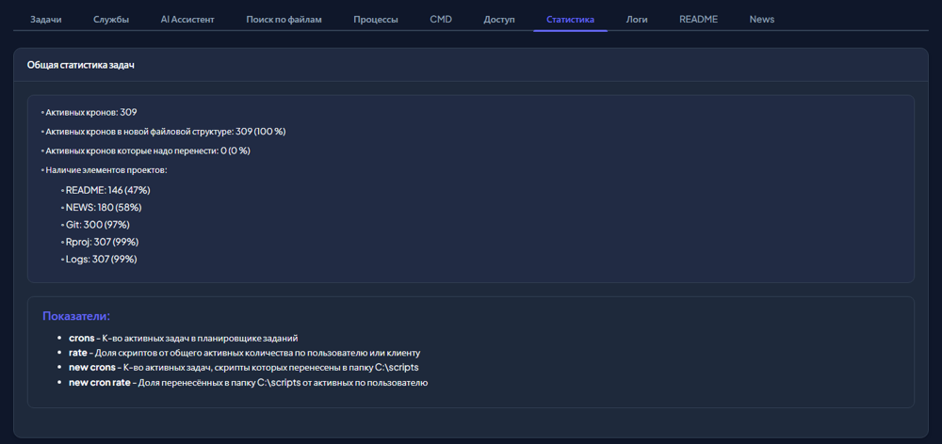
Task: Switch to the News tab
Action: 762,19
